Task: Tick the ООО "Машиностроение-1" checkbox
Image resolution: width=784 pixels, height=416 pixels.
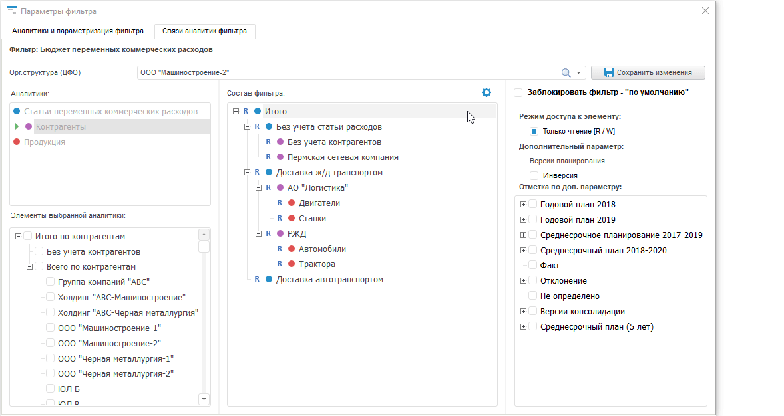Action: point(51,328)
